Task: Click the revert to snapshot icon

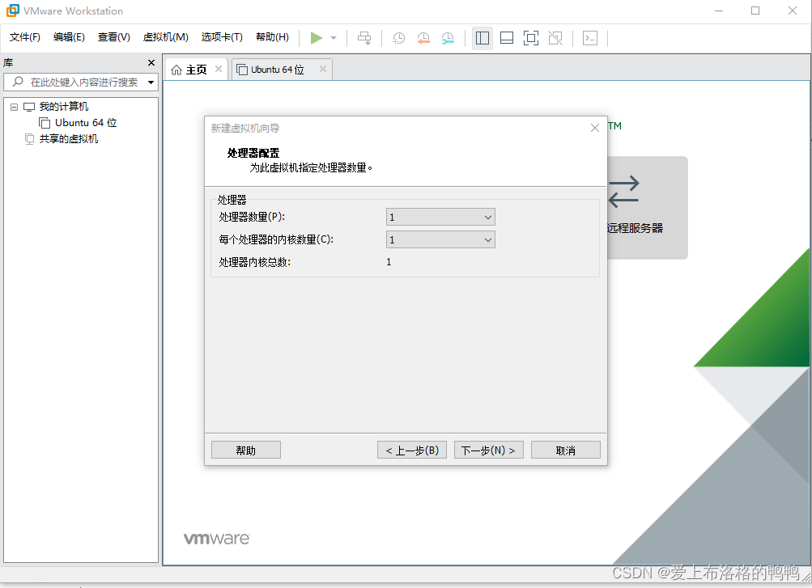Action: point(423,38)
